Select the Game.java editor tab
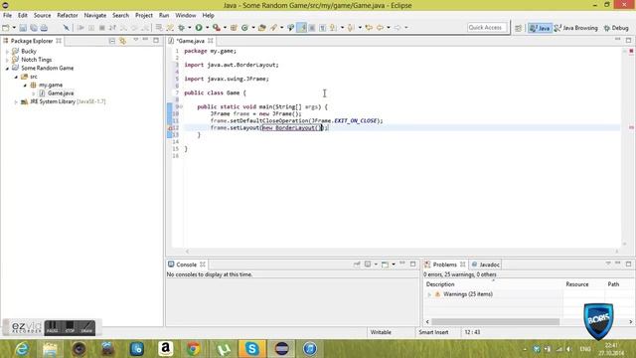 (x=190, y=41)
